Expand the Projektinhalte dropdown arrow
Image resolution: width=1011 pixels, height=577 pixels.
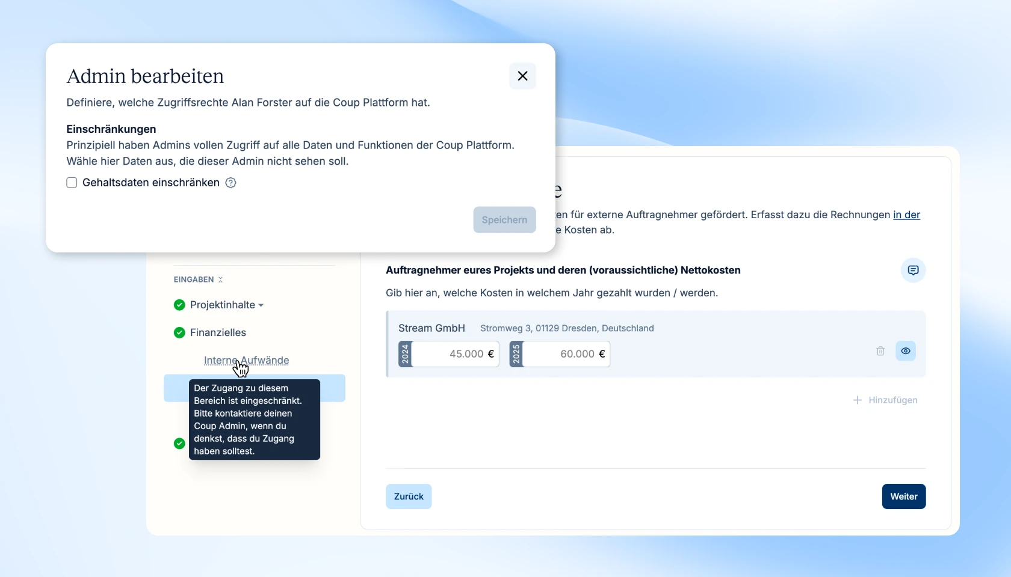261,305
